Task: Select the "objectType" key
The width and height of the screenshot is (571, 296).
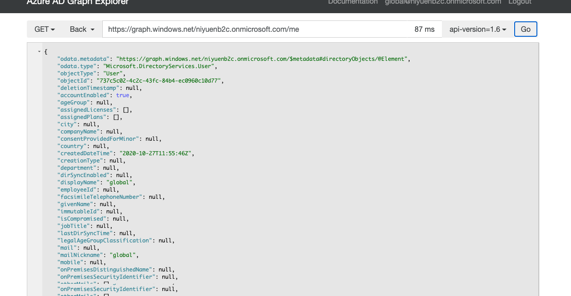Action: (77, 74)
